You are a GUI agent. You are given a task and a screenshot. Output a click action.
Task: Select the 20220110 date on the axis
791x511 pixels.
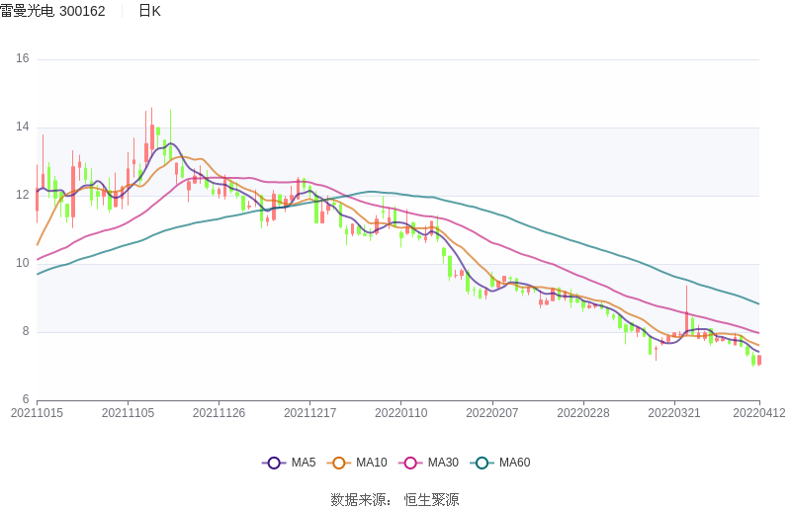(400, 413)
